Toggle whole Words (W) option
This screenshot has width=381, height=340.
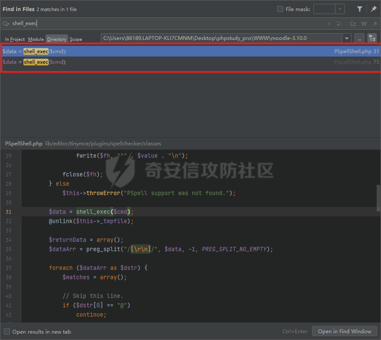pos(364,24)
